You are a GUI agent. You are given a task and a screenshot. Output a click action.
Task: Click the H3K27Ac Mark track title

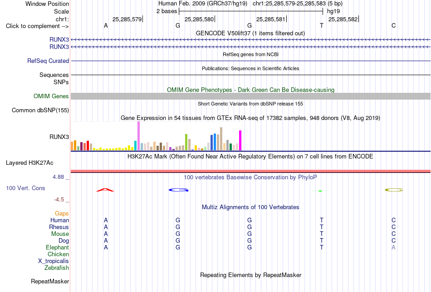[250, 157]
